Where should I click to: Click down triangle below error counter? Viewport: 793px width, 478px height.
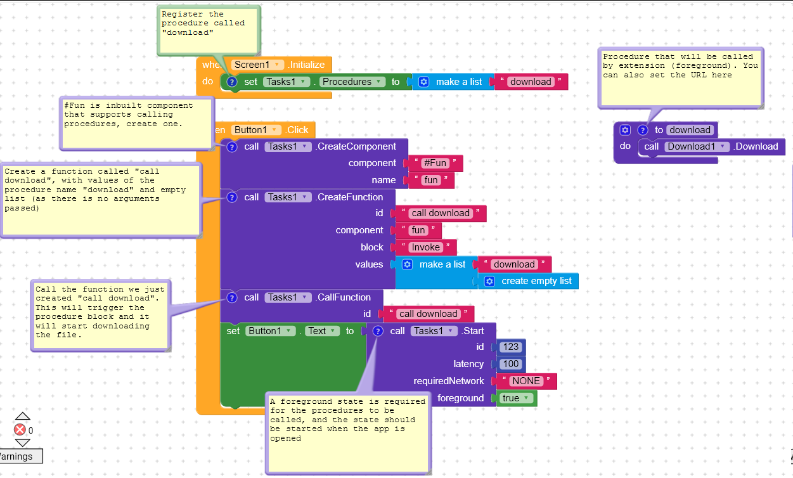pos(22,442)
